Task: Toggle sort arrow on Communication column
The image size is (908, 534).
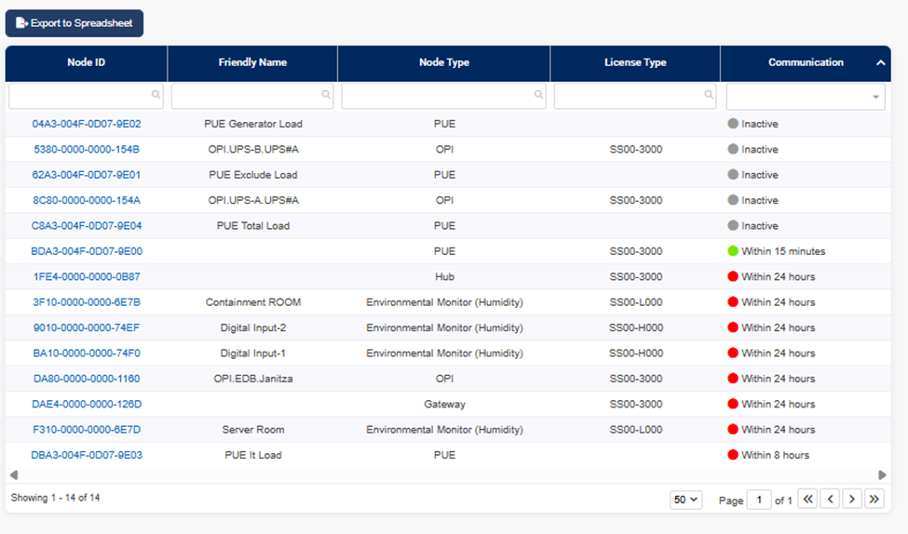Action: pyautogui.click(x=880, y=63)
